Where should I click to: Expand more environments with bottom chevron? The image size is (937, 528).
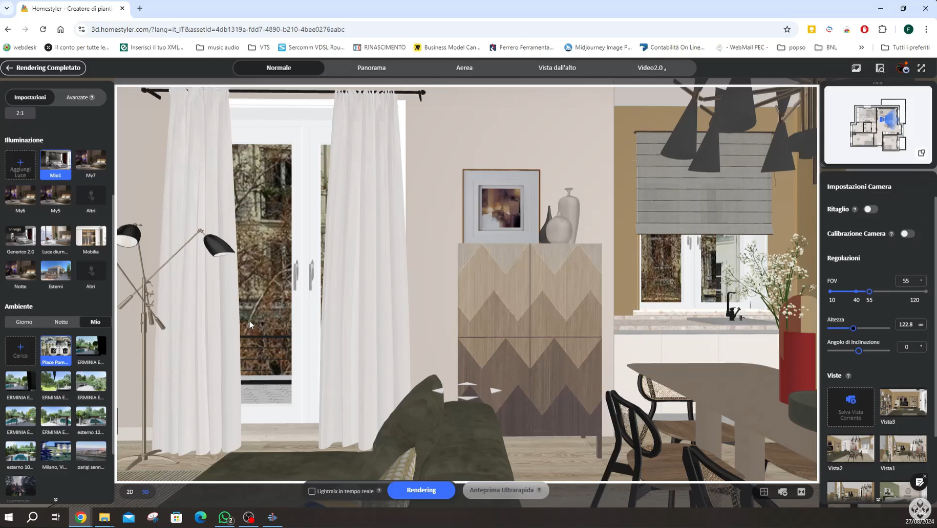(x=55, y=499)
